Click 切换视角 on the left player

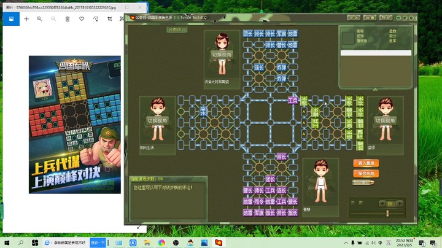tap(157, 120)
